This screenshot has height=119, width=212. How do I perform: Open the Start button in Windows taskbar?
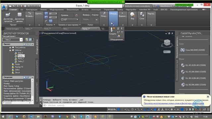[3, 117]
